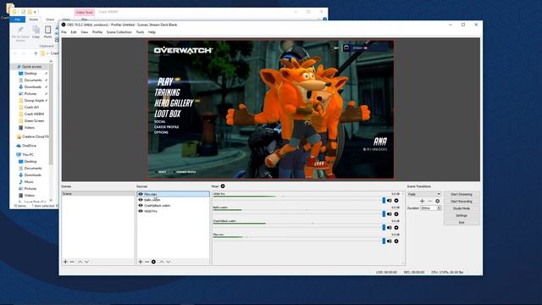542x305 pixels.
Task: Click Copy icon in File Explorer ribbon
Action: [36, 32]
